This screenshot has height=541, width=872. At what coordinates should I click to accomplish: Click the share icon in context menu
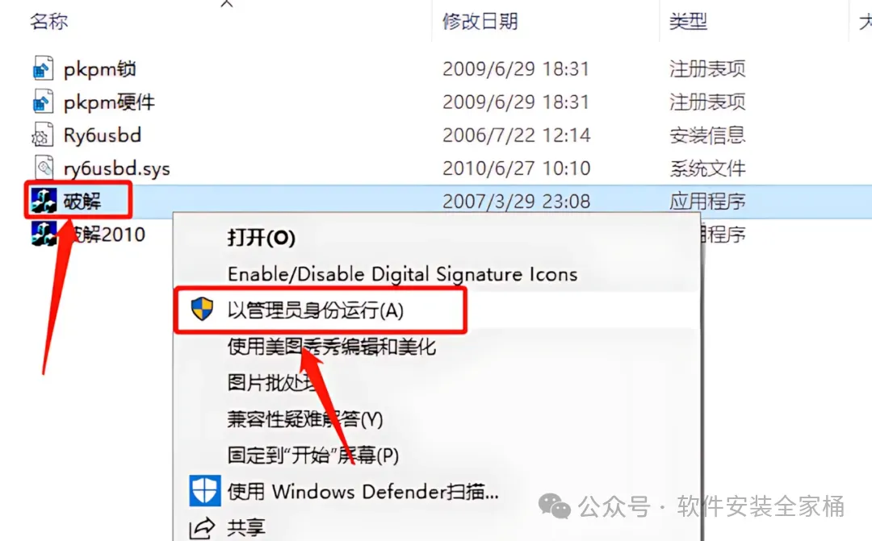click(x=202, y=527)
